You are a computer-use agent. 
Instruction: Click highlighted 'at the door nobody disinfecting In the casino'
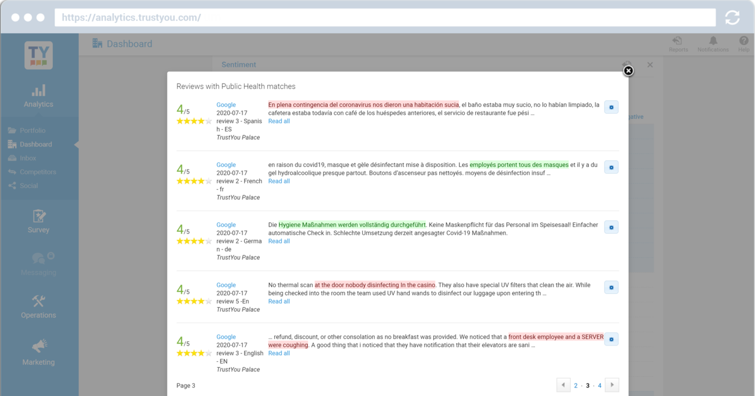(375, 285)
